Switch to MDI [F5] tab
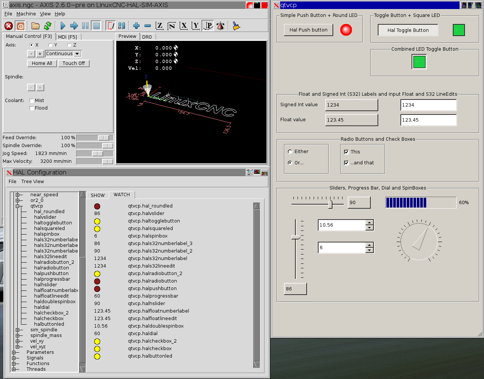 [x=68, y=37]
